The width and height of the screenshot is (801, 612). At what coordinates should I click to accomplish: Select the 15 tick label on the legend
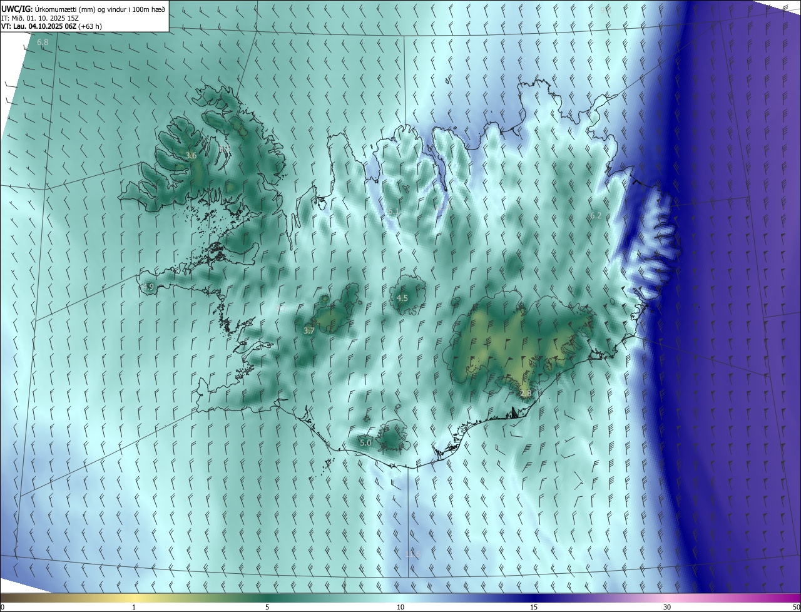coord(534,607)
